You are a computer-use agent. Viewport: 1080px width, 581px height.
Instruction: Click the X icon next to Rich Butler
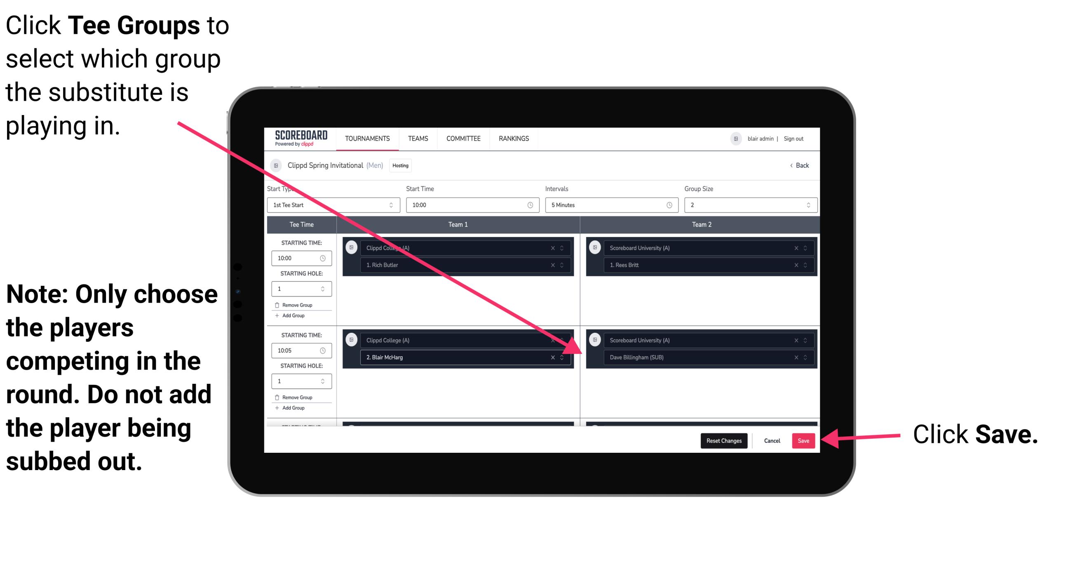click(554, 264)
